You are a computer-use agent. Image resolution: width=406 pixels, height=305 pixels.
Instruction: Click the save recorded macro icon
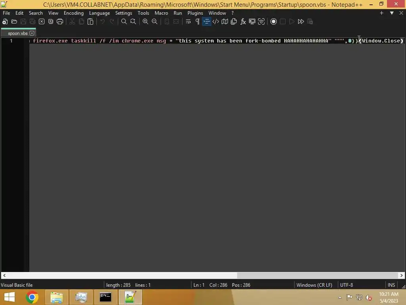click(310, 21)
